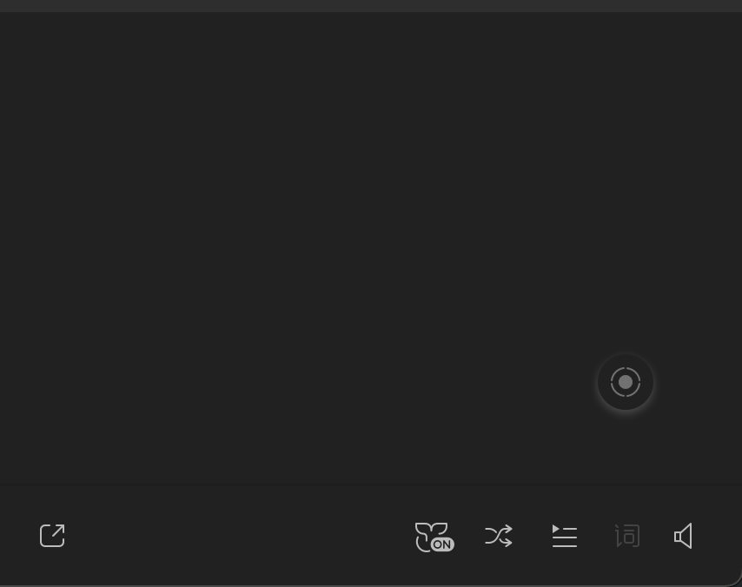
Task: Toggle the lyrics display
Action: [627, 536]
